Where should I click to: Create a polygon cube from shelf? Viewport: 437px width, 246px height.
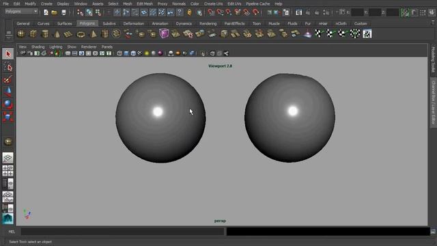point(33,34)
